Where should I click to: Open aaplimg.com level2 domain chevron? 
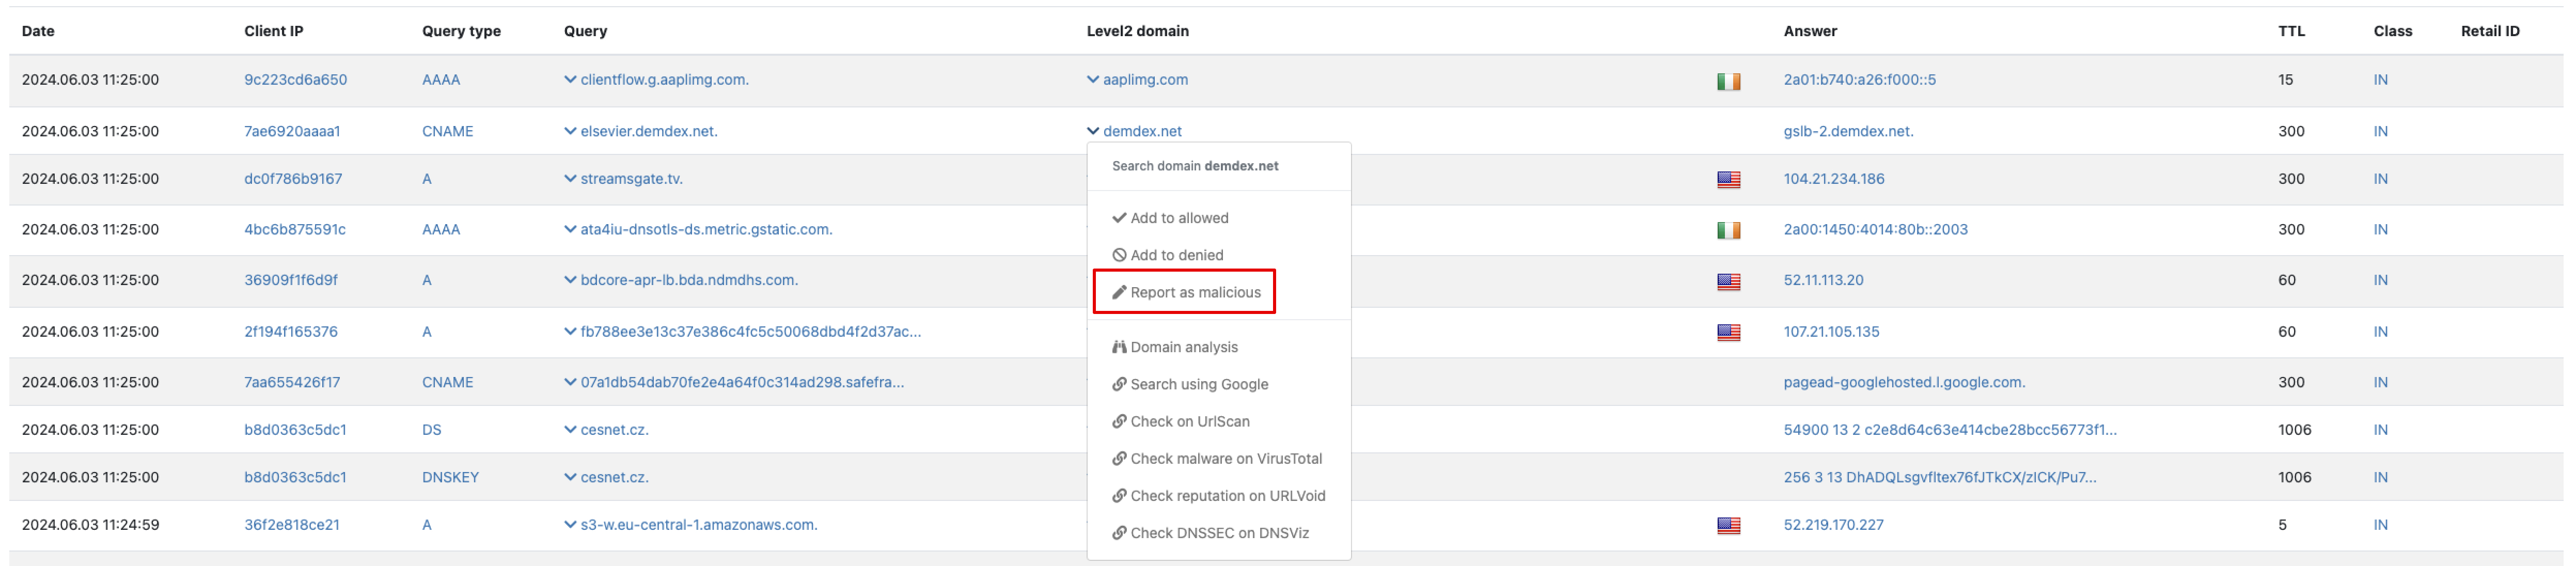coord(1093,80)
